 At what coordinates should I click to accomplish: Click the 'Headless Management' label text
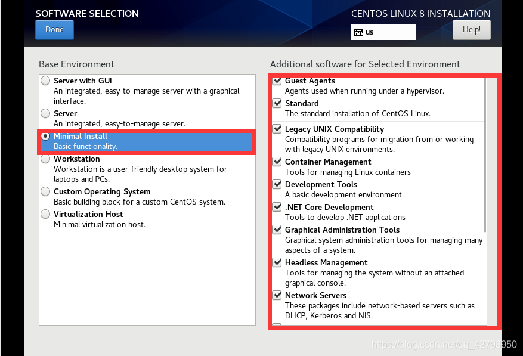tap(326, 262)
